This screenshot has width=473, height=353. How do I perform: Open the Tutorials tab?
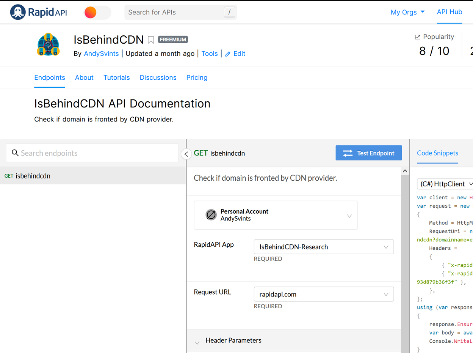click(x=117, y=77)
